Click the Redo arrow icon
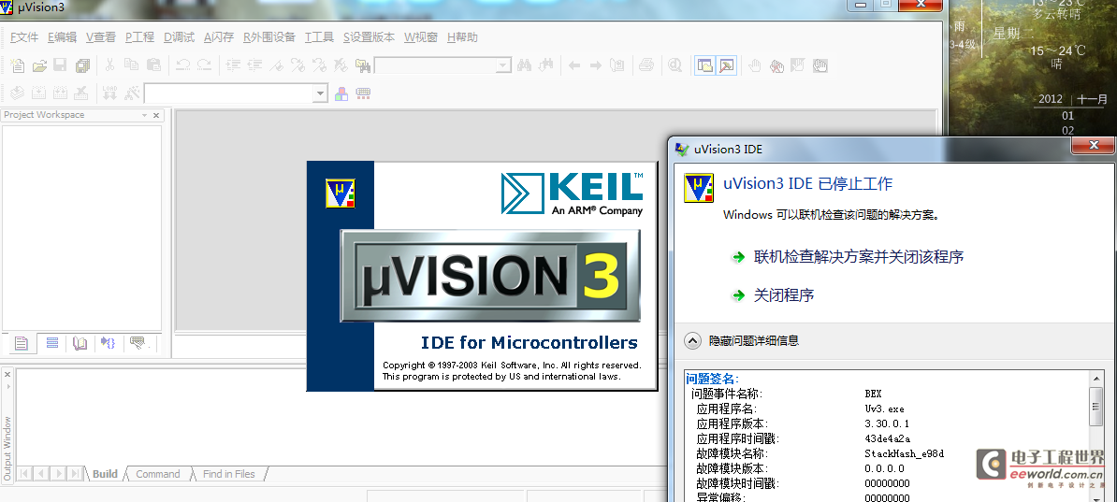 click(x=205, y=65)
